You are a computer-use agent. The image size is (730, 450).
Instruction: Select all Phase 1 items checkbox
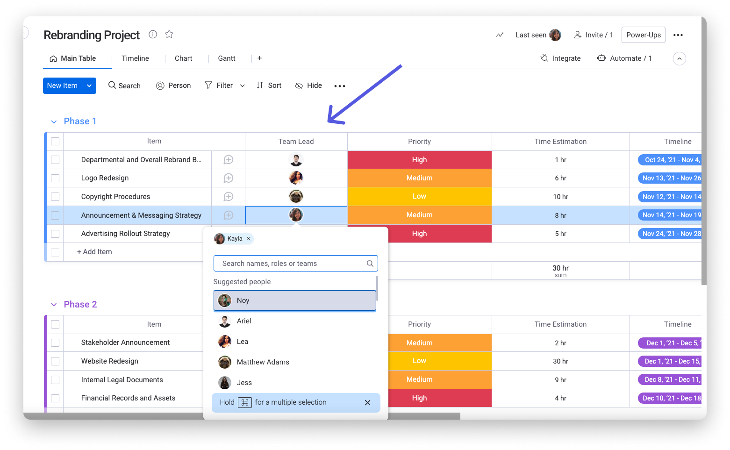[55, 141]
